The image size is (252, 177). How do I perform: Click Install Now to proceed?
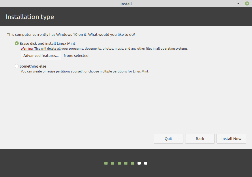(x=231, y=139)
